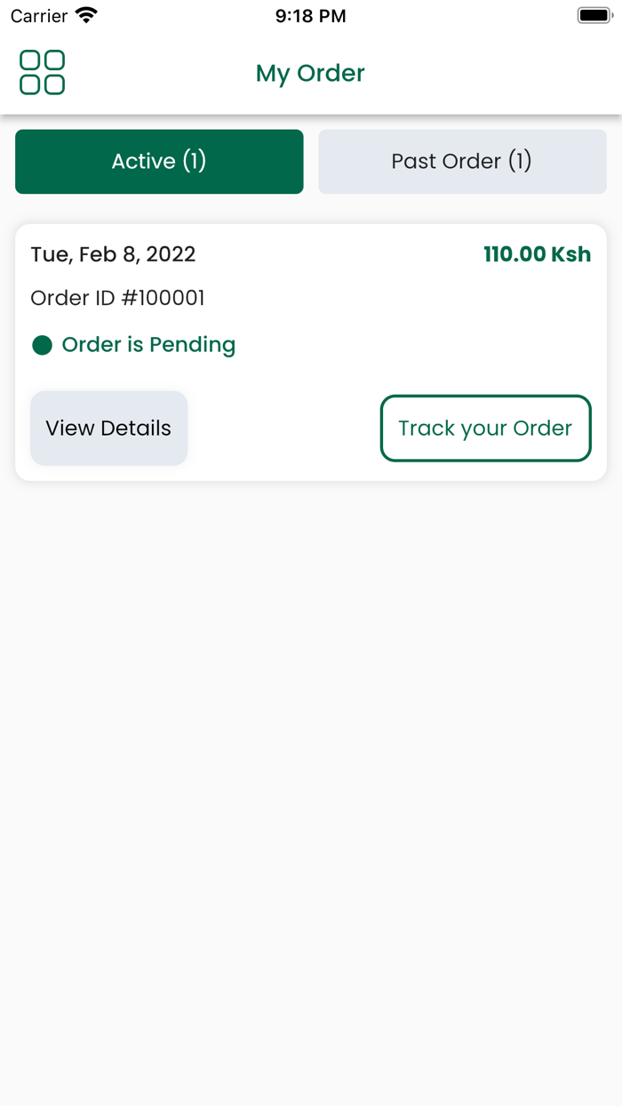Switch to the Past Order tab
622x1106 pixels.
pyautogui.click(x=462, y=161)
